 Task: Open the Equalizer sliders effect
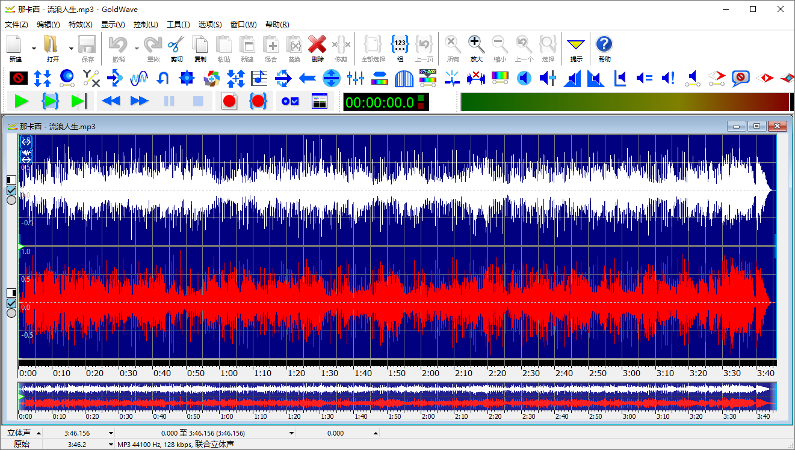(x=356, y=78)
